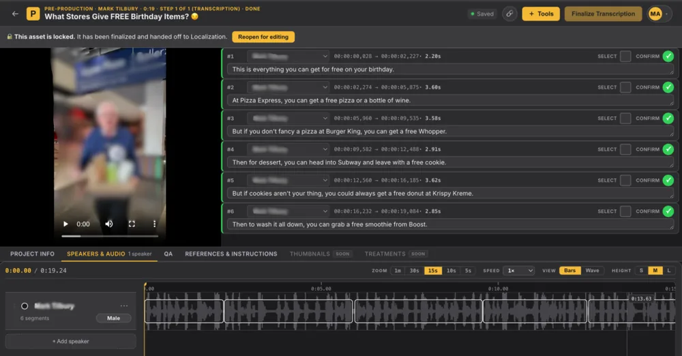This screenshot has height=356, width=682.
Task: Click the 0:13.63 timeline hover label
Action: click(x=641, y=299)
